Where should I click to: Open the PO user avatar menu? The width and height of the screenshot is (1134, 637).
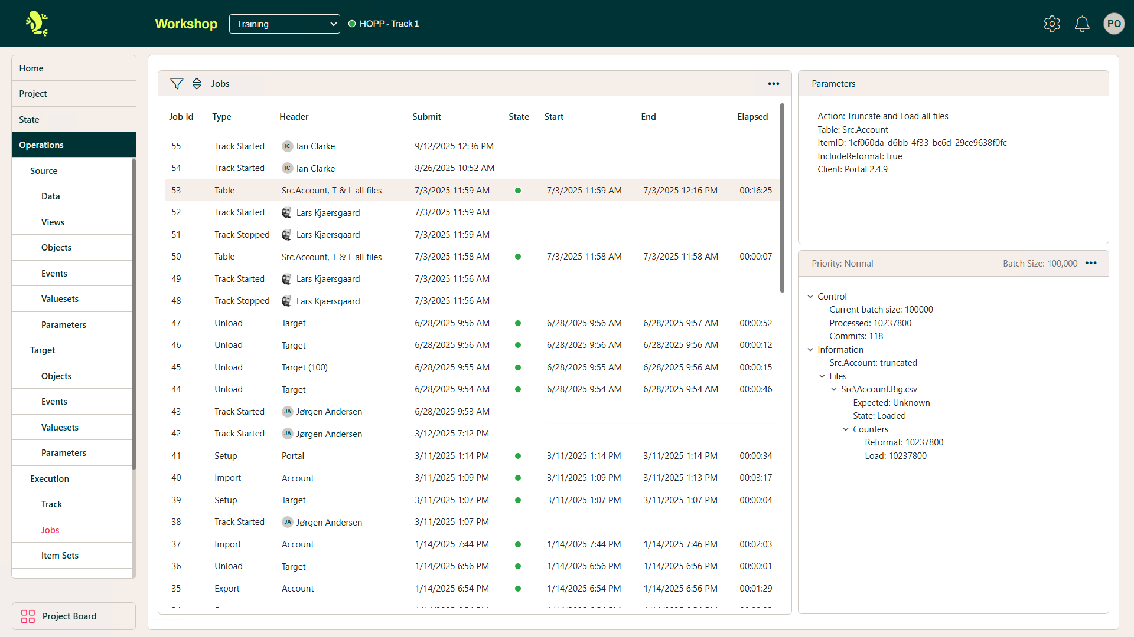pos(1113,24)
